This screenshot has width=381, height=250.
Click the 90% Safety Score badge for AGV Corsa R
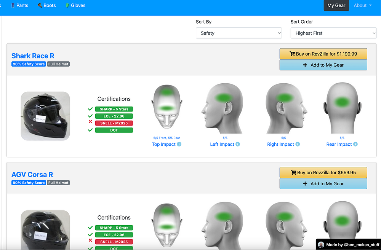coord(29,183)
